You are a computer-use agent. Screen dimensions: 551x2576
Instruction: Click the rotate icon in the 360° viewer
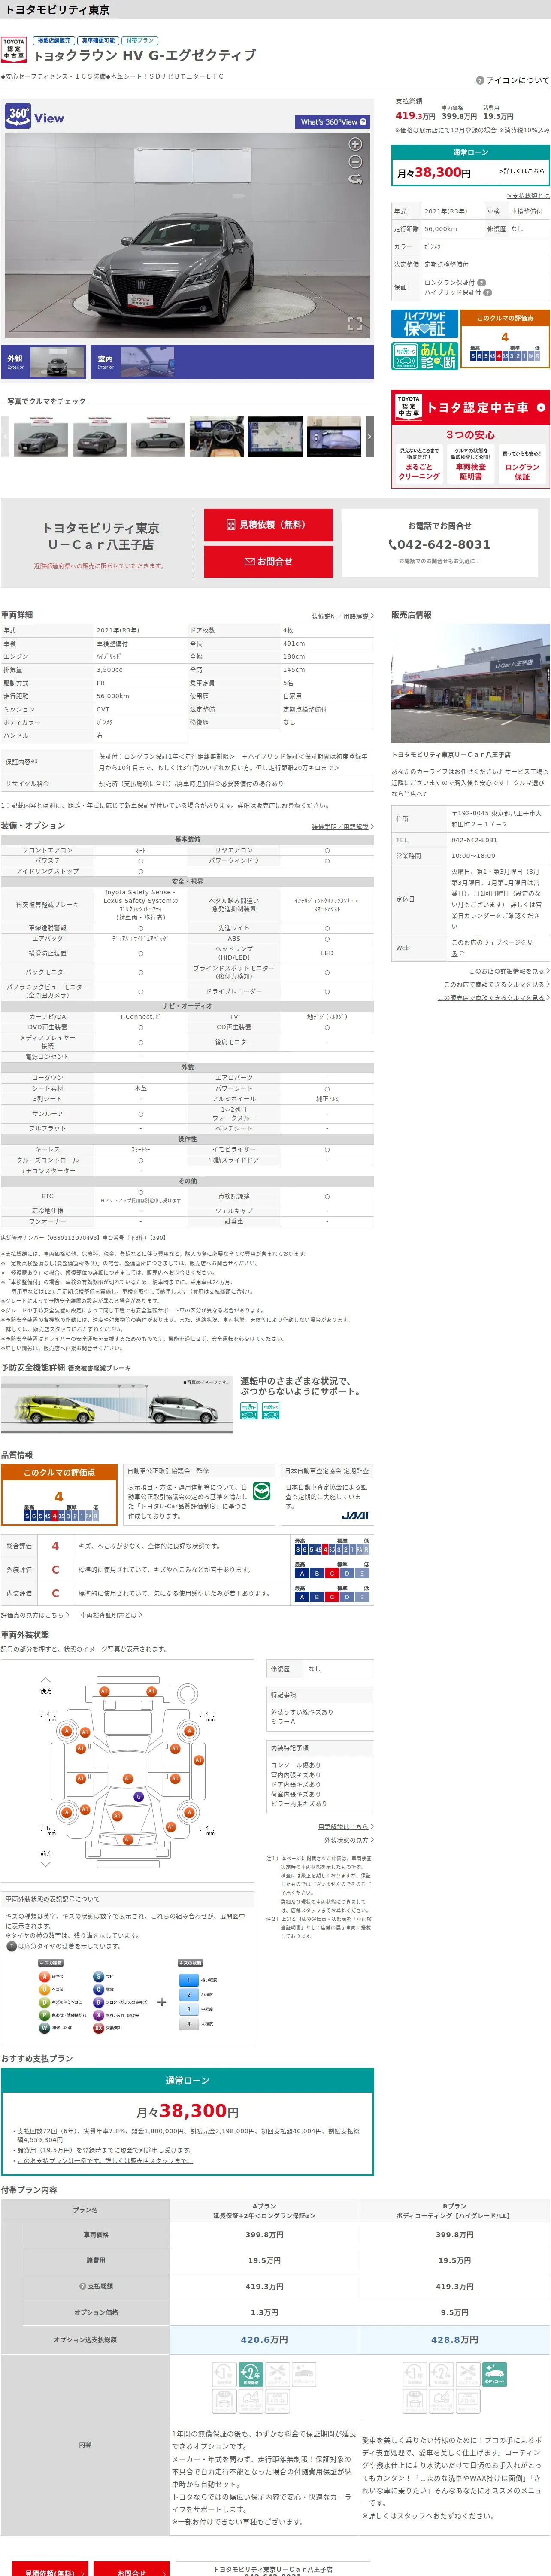click(x=355, y=179)
